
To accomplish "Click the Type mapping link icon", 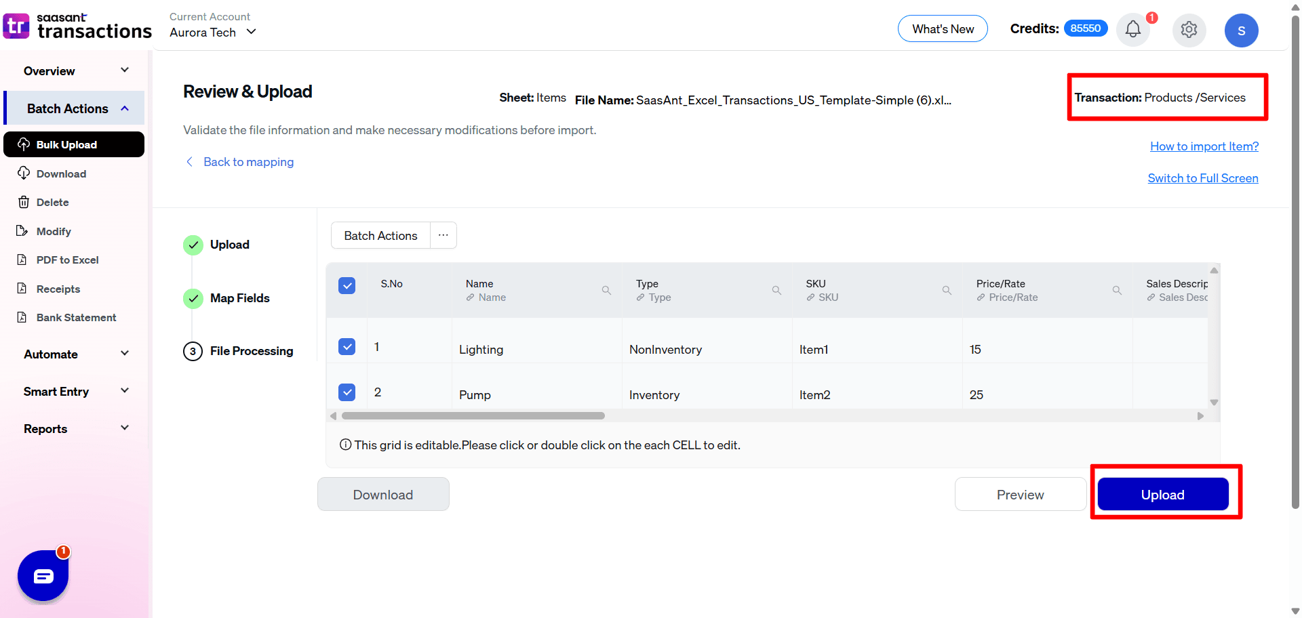I will coord(640,297).
